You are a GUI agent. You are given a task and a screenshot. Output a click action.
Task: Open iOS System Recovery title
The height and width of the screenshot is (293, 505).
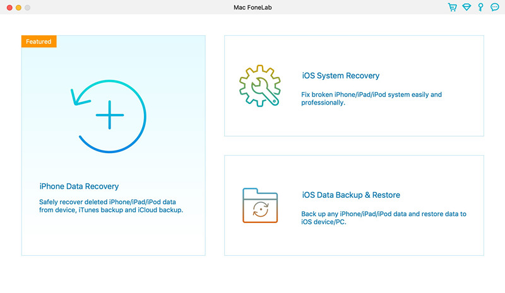pos(340,76)
